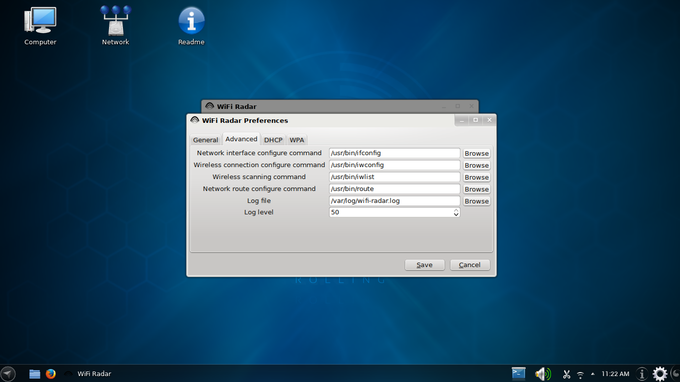Minimize the WiFi Radar Preferences dialog
Image resolution: width=680 pixels, height=382 pixels.
tap(462, 120)
